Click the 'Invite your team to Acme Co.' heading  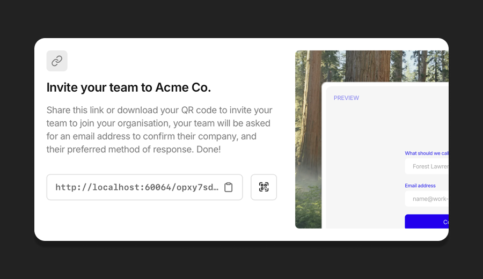129,87
